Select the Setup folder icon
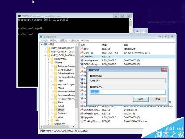The width and height of the screenshot is (185, 139). [55, 110]
